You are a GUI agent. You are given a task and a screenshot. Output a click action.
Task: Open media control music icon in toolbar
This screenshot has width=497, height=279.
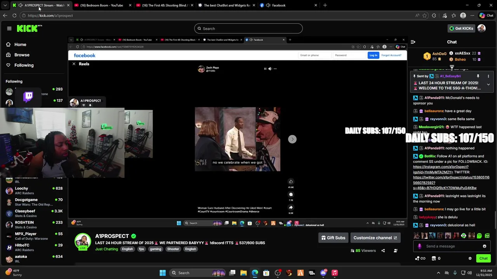tap(445, 15)
